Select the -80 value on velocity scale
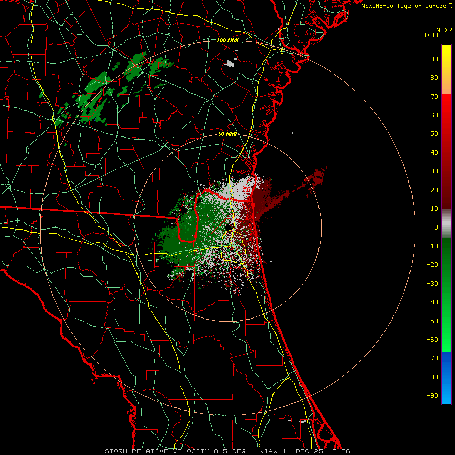This screenshot has width=455, height=455. click(x=432, y=377)
